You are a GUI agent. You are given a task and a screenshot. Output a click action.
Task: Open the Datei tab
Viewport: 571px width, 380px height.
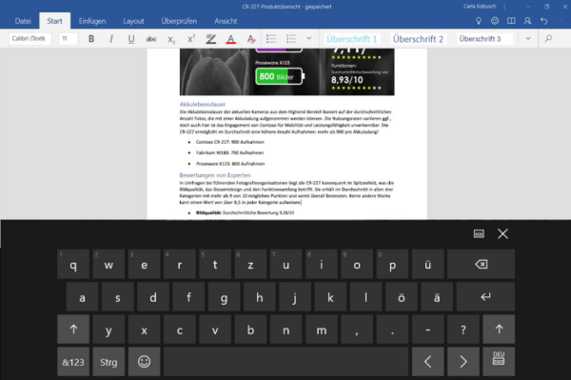pyautogui.click(x=23, y=21)
